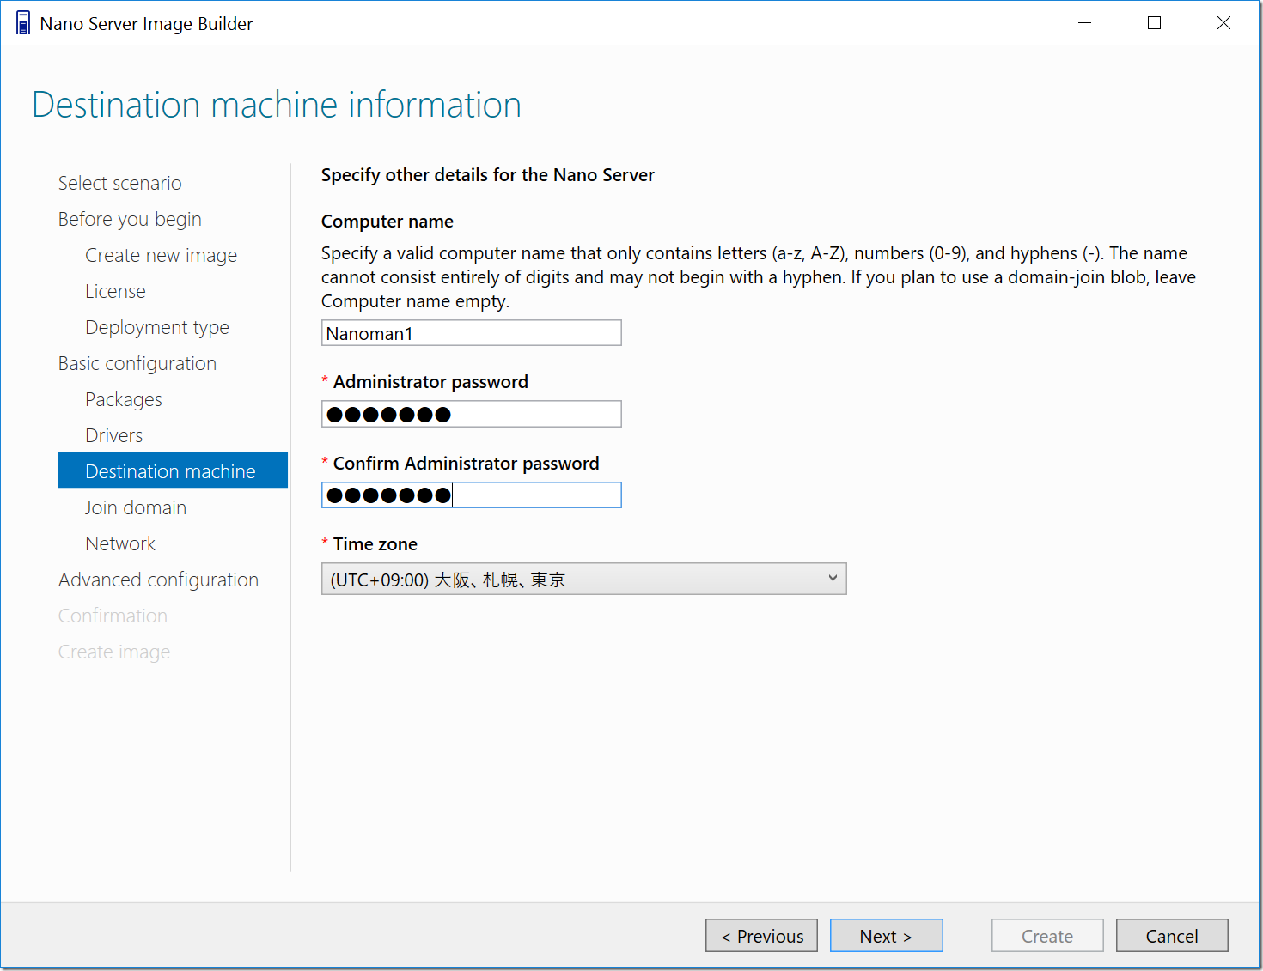Focus the Administrator password field
This screenshot has height=971, width=1263.
(471, 414)
